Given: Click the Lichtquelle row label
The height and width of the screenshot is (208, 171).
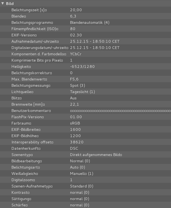Looking at the screenshot, I should tap(22, 92).
